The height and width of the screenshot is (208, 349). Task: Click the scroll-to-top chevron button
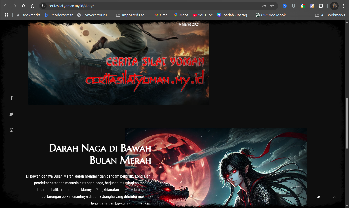(x=334, y=197)
